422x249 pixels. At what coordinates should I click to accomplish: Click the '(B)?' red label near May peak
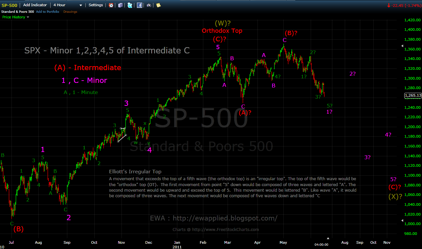tap(291, 33)
